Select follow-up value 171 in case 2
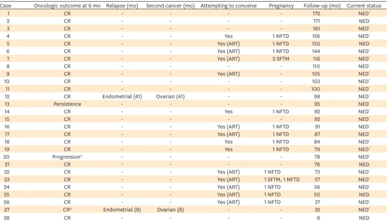 click(x=317, y=21)
